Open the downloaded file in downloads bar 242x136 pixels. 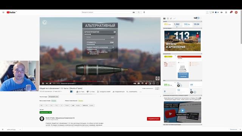tap(11, 130)
